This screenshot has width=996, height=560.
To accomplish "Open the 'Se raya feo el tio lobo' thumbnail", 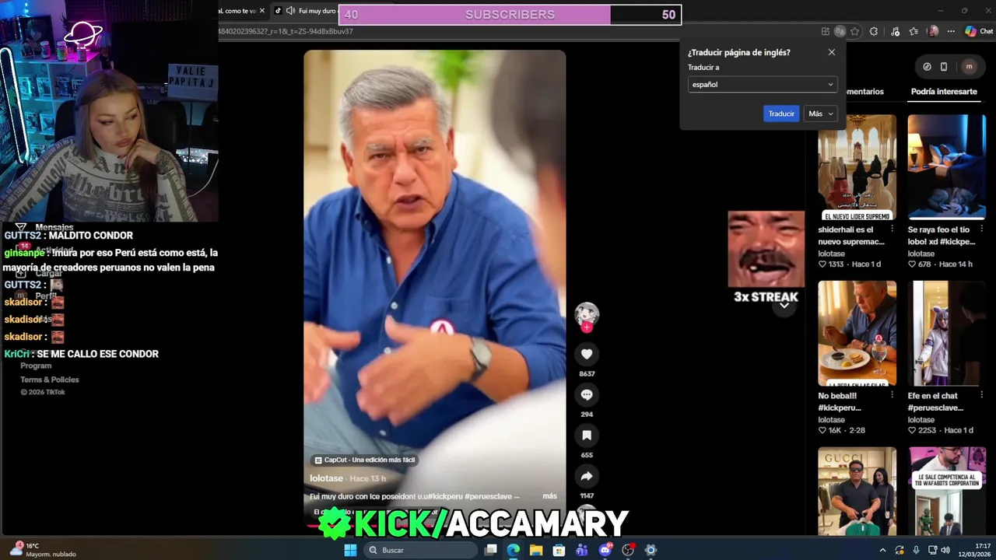I will click(946, 167).
